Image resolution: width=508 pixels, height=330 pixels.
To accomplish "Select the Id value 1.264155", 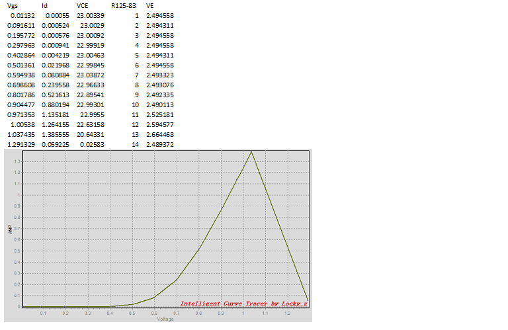I will (x=56, y=125).
